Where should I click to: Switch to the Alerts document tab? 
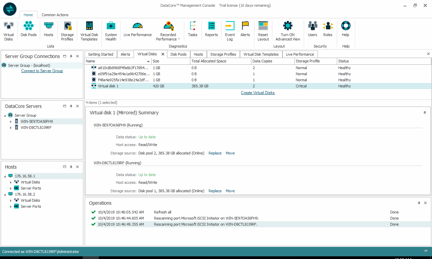tap(125, 54)
